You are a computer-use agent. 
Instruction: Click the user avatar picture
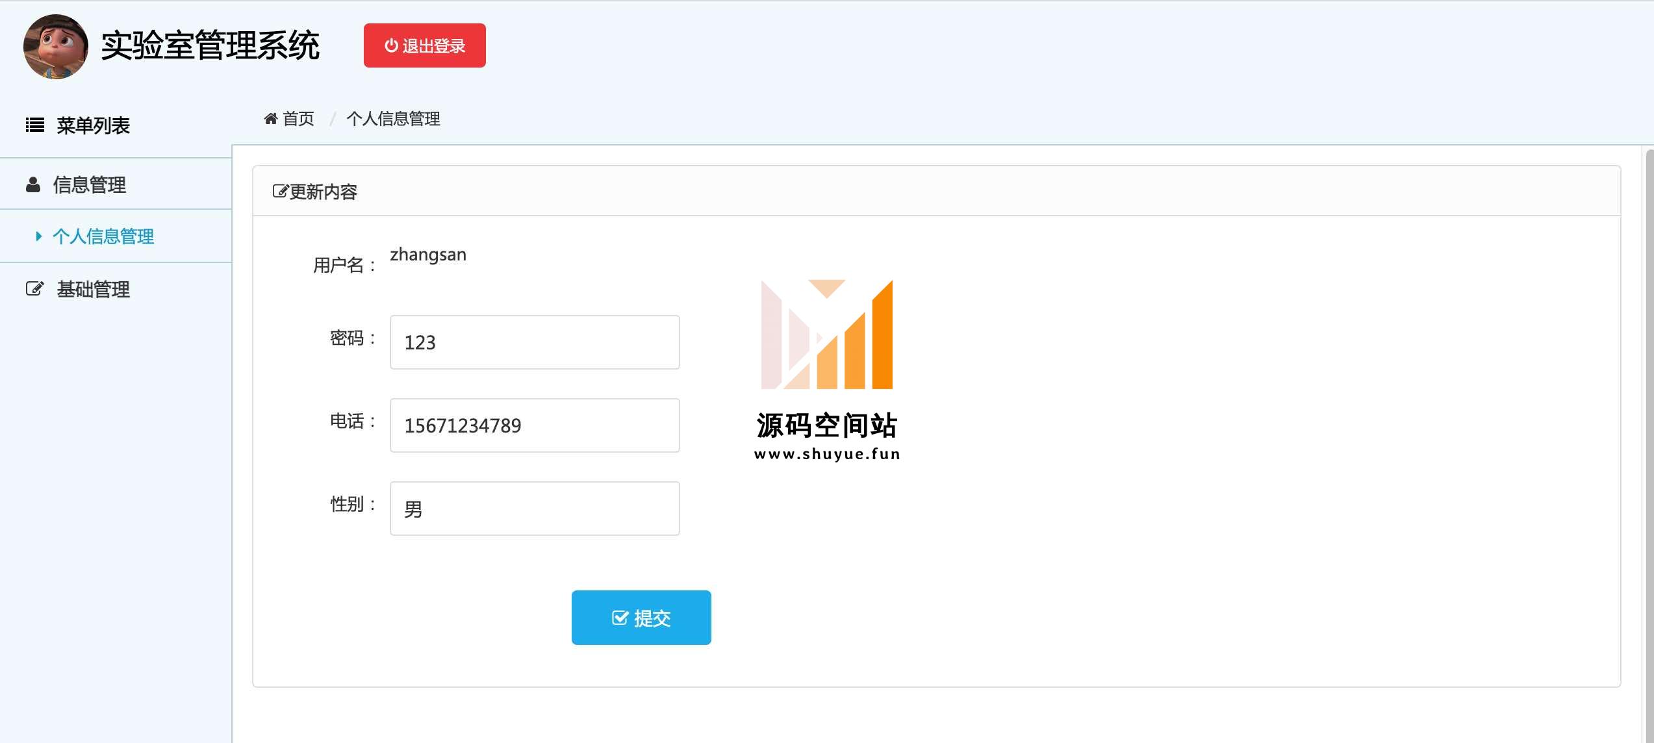(56, 47)
